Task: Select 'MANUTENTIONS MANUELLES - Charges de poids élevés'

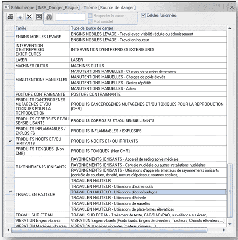Action: coord(148,77)
